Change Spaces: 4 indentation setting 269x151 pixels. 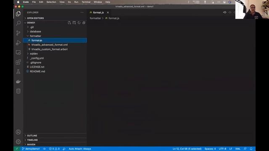[210, 149]
